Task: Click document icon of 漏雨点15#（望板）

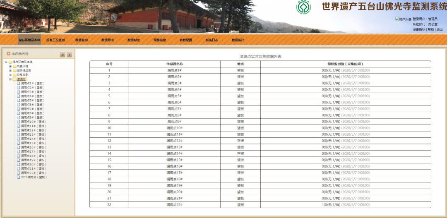Action: [x=19, y=143]
